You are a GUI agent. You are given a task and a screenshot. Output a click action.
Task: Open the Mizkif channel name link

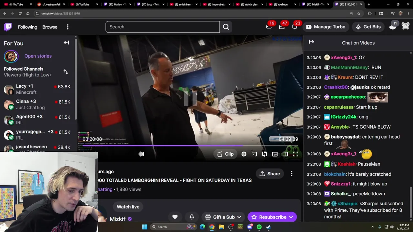(117, 219)
